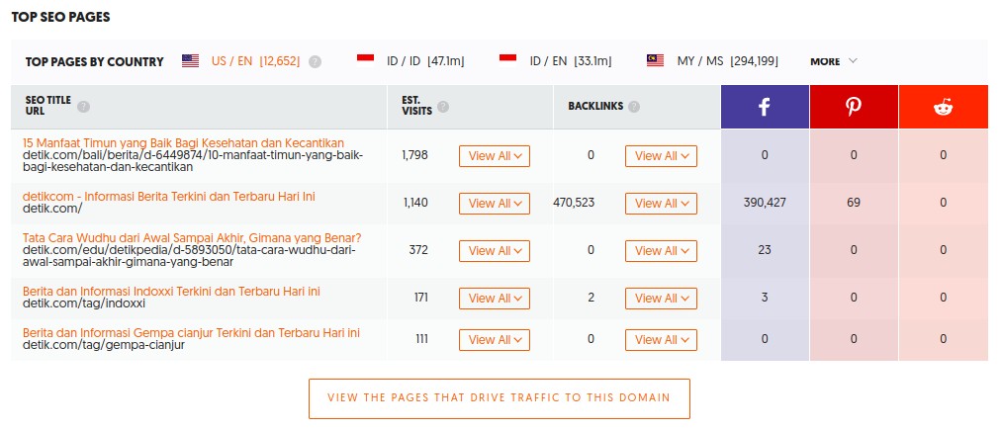
Task: Switch to ID / ID country tab
Action: point(425,61)
